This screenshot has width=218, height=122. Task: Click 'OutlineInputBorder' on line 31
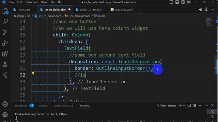tap(121, 68)
